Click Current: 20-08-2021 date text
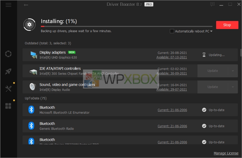The image size is (242, 158). click(x=172, y=53)
